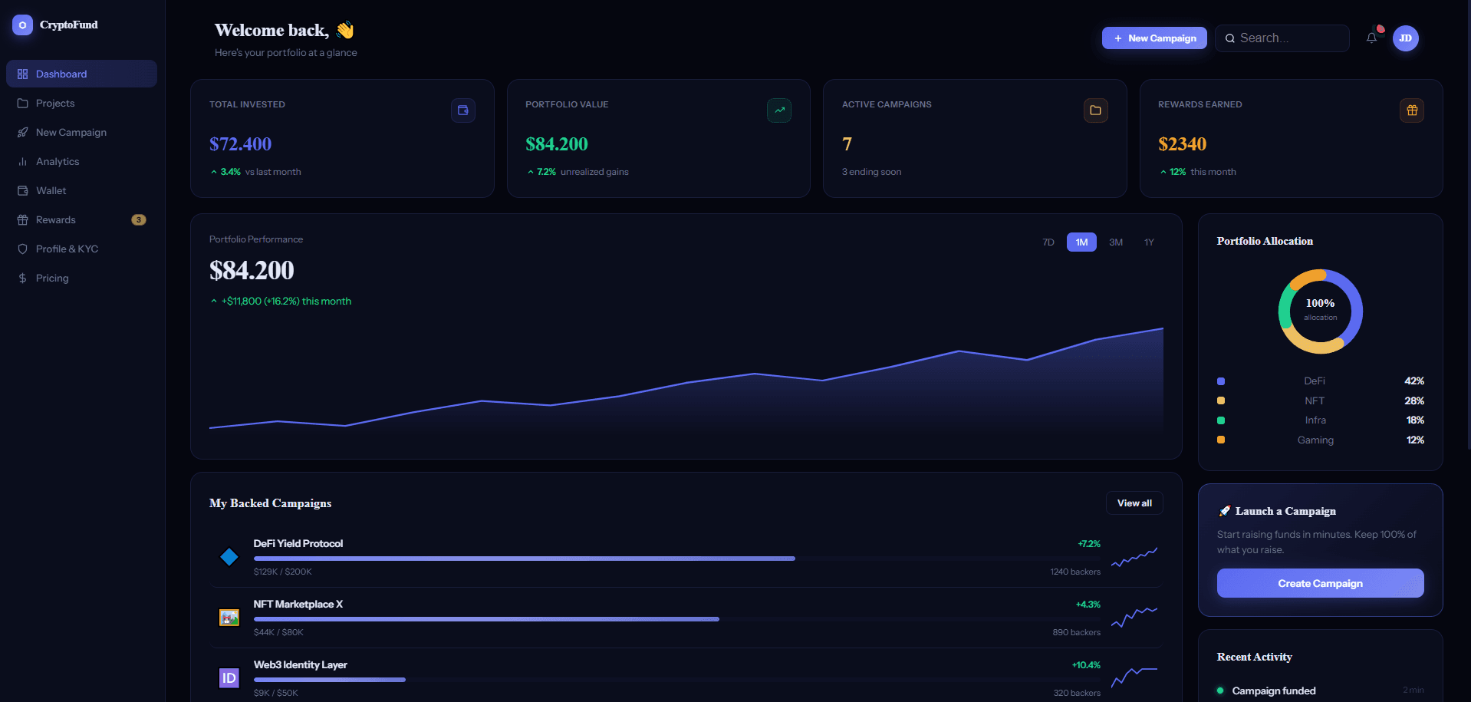
Task: Toggle the 3M performance range
Action: 1115,242
